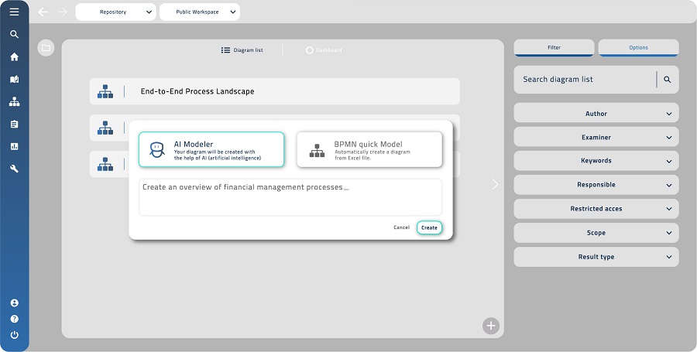697x352 pixels.
Task: Switch to the Dashboard view tab
Action: point(323,50)
